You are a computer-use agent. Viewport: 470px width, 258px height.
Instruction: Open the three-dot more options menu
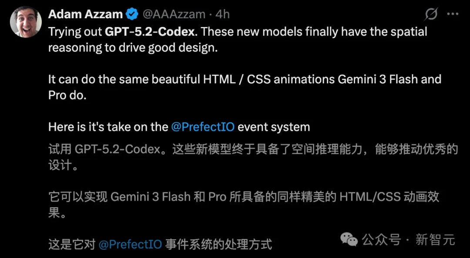tap(453, 14)
